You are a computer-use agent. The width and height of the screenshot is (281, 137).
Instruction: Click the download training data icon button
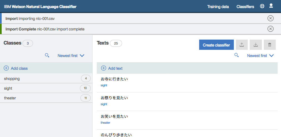tap(256, 45)
